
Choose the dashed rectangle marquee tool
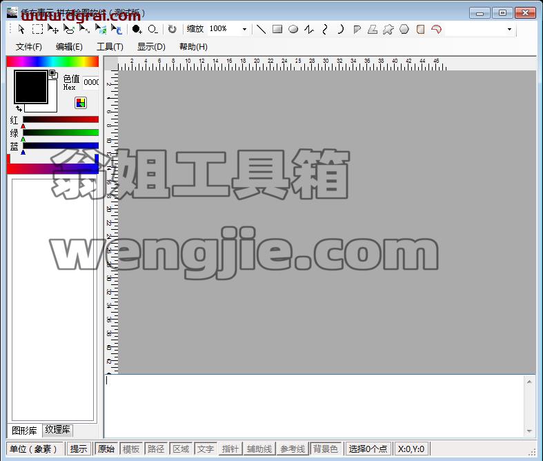tap(37, 30)
